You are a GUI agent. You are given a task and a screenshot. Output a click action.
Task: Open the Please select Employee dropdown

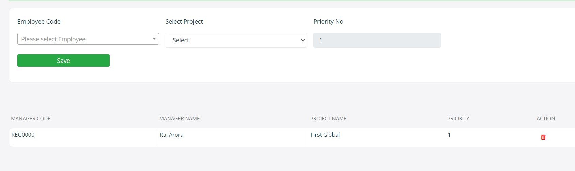coord(88,39)
